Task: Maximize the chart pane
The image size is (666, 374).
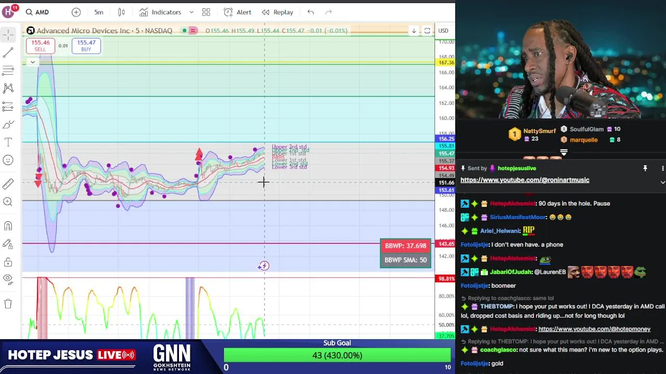Action: coord(427,31)
